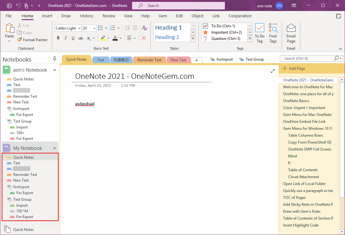Collapse asm's Notebook section list
Image resolution: width=345 pixels, height=235 pixels.
[55, 70]
